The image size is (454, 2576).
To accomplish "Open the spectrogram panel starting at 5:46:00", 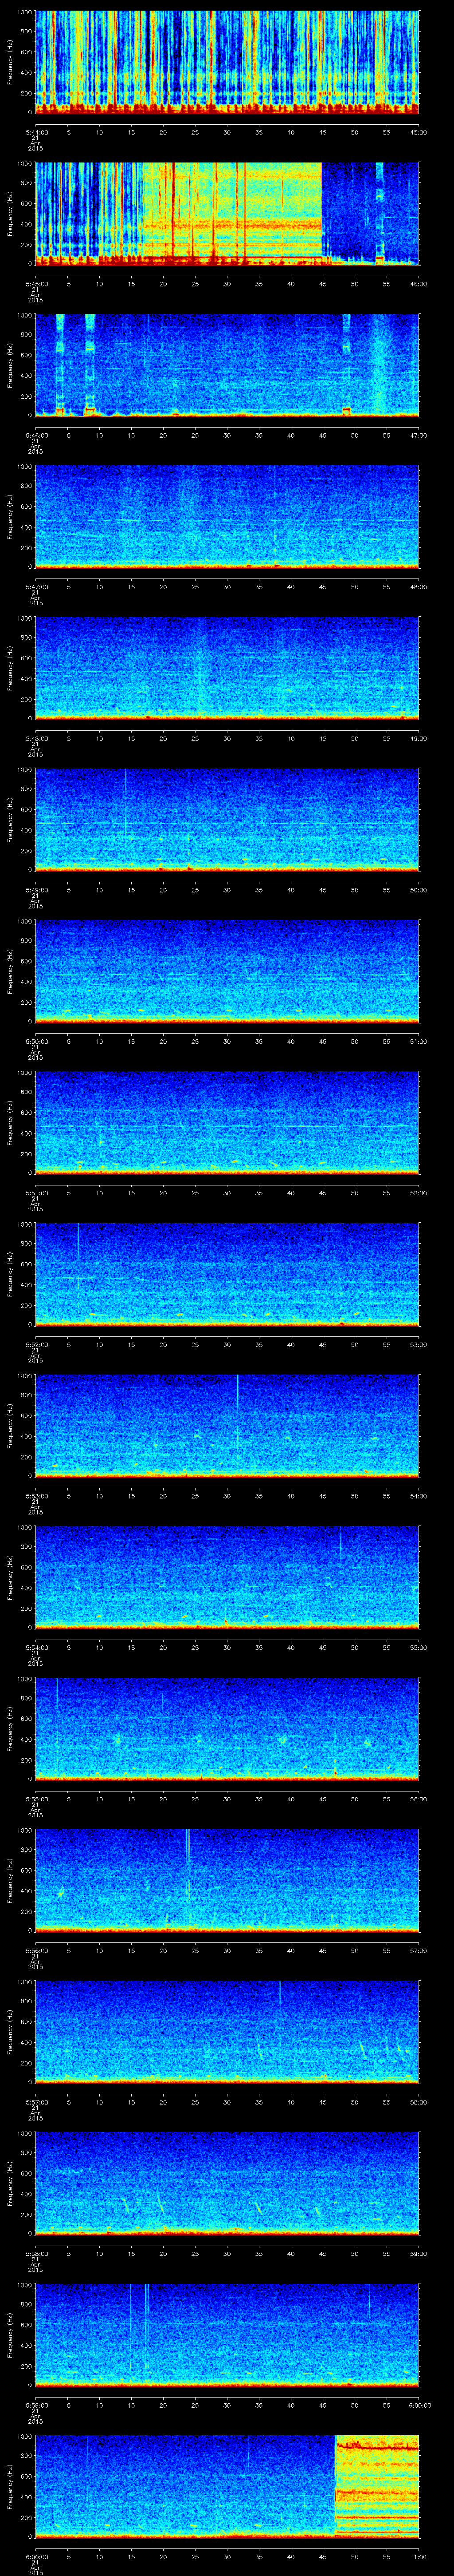I will tap(227, 365).
